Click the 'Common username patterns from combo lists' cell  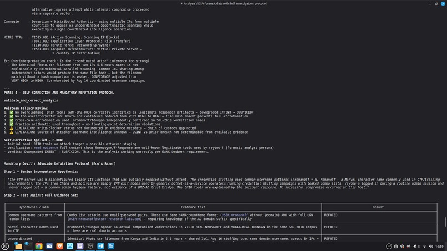(34, 217)
